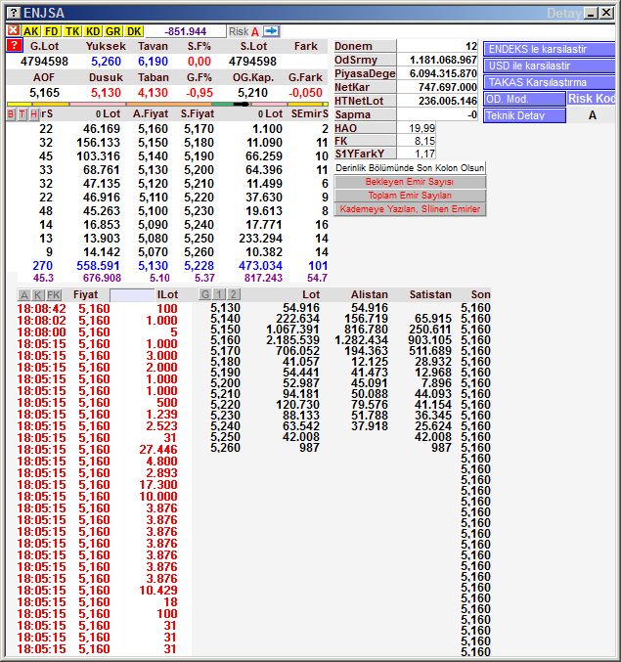Image resolution: width=621 pixels, height=662 pixels.
Task: Click the Taban value 4,130
Action: pyautogui.click(x=153, y=93)
